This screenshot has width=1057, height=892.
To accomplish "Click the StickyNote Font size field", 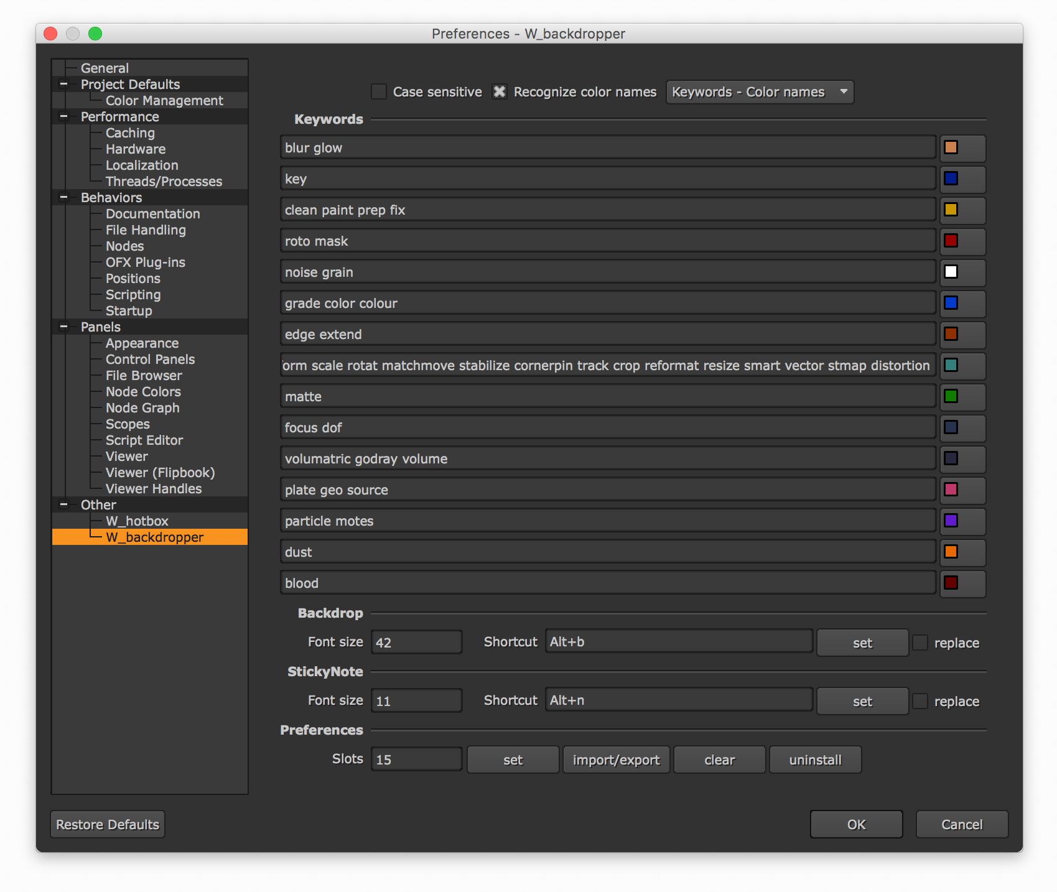I will [x=416, y=701].
